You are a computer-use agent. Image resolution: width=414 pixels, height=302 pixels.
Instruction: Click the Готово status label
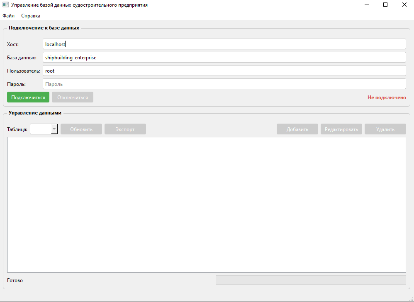(x=15, y=280)
